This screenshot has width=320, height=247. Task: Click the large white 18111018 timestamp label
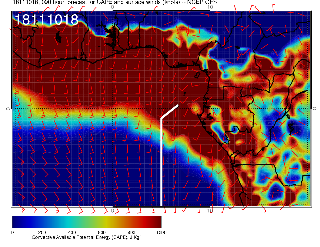[46, 20]
